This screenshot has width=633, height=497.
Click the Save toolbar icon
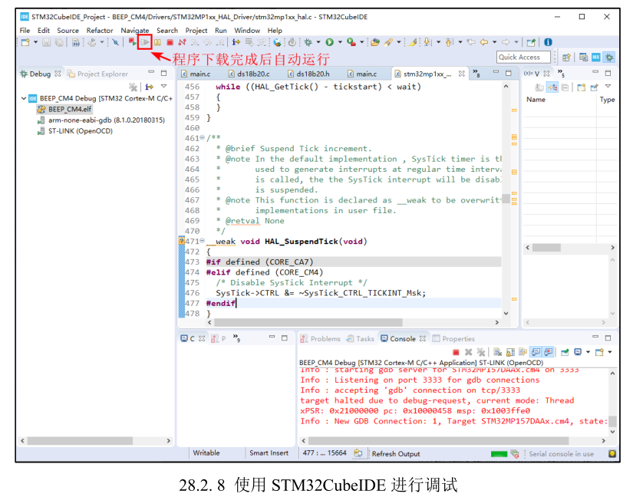(47, 42)
